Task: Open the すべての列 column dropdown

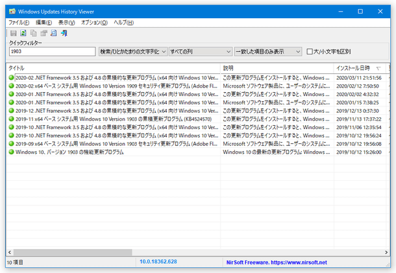Action: click(x=201, y=51)
